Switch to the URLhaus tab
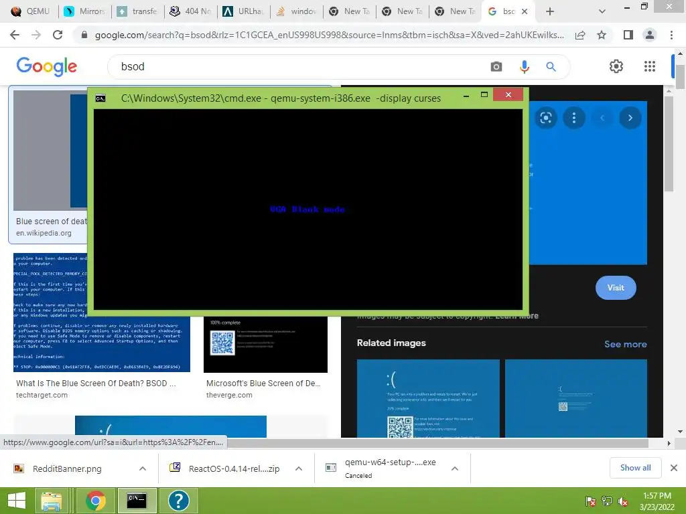The image size is (686, 514). point(243,11)
